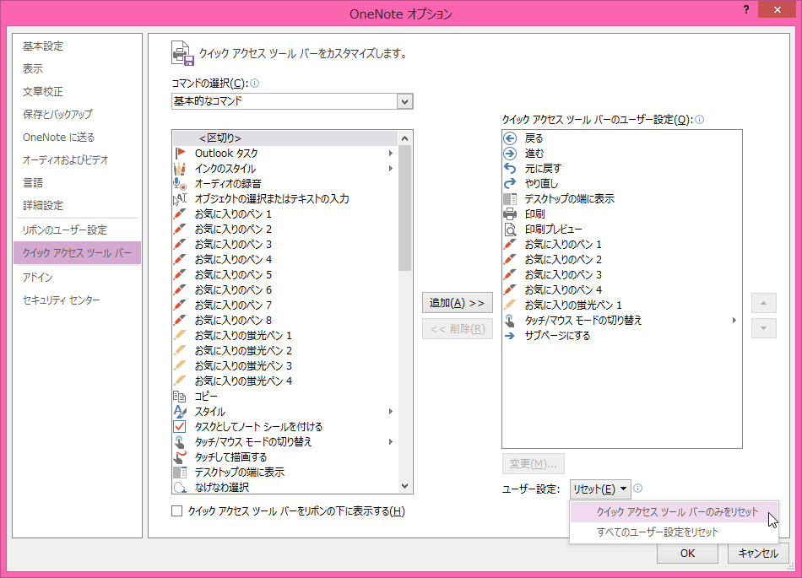Select the 進む forward arrow icon
The width and height of the screenshot is (802, 578).
(x=510, y=154)
